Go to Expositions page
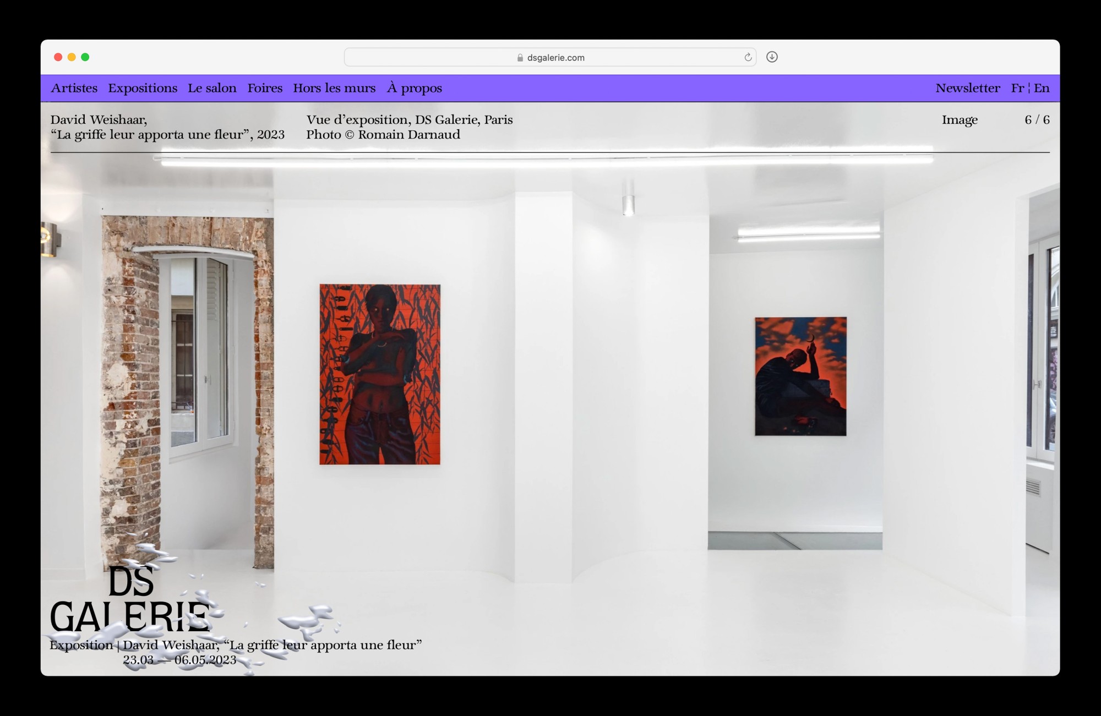 tap(143, 88)
